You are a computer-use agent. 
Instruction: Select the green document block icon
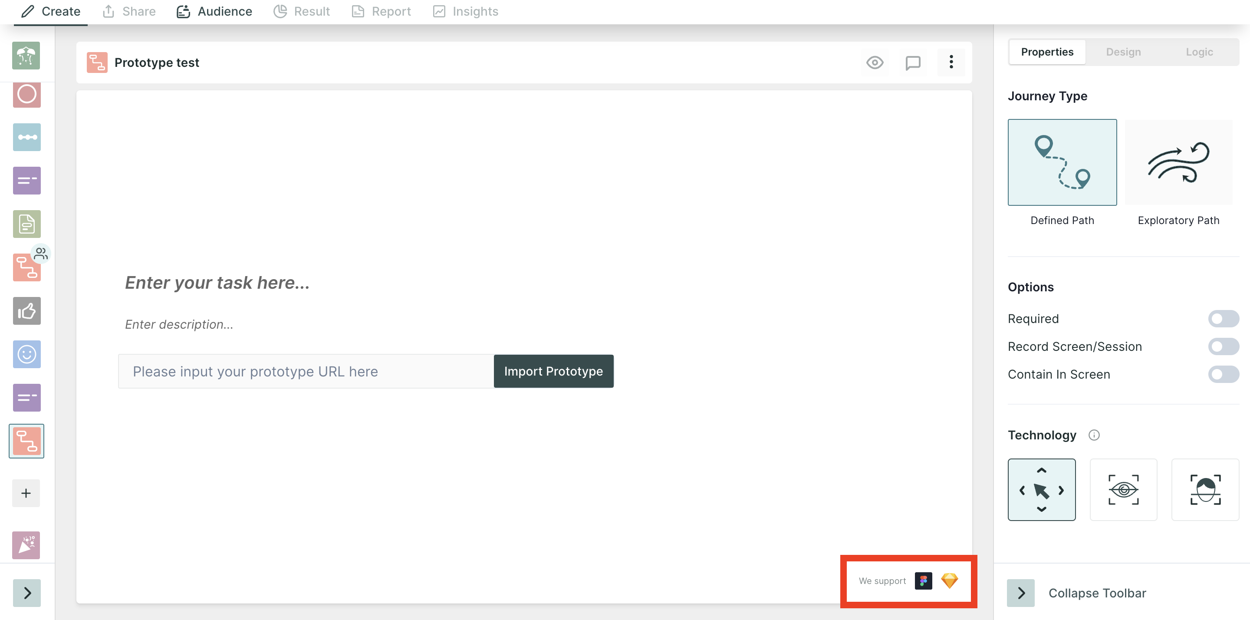[x=26, y=224]
